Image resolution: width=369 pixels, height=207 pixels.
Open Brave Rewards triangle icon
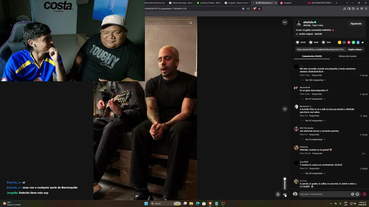pyautogui.click(x=259, y=9)
